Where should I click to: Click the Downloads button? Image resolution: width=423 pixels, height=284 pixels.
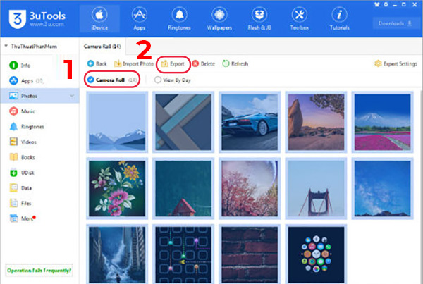(x=396, y=23)
